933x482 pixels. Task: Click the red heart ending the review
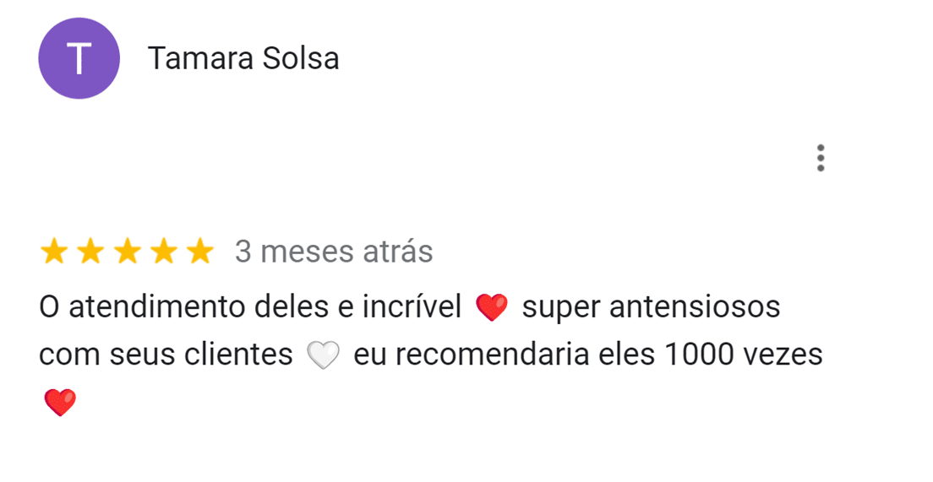point(59,403)
